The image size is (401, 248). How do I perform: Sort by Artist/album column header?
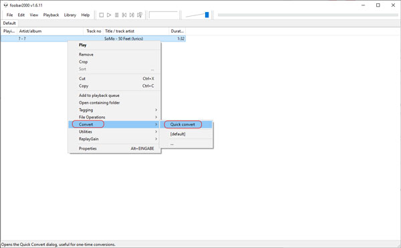pyautogui.click(x=50, y=31)
